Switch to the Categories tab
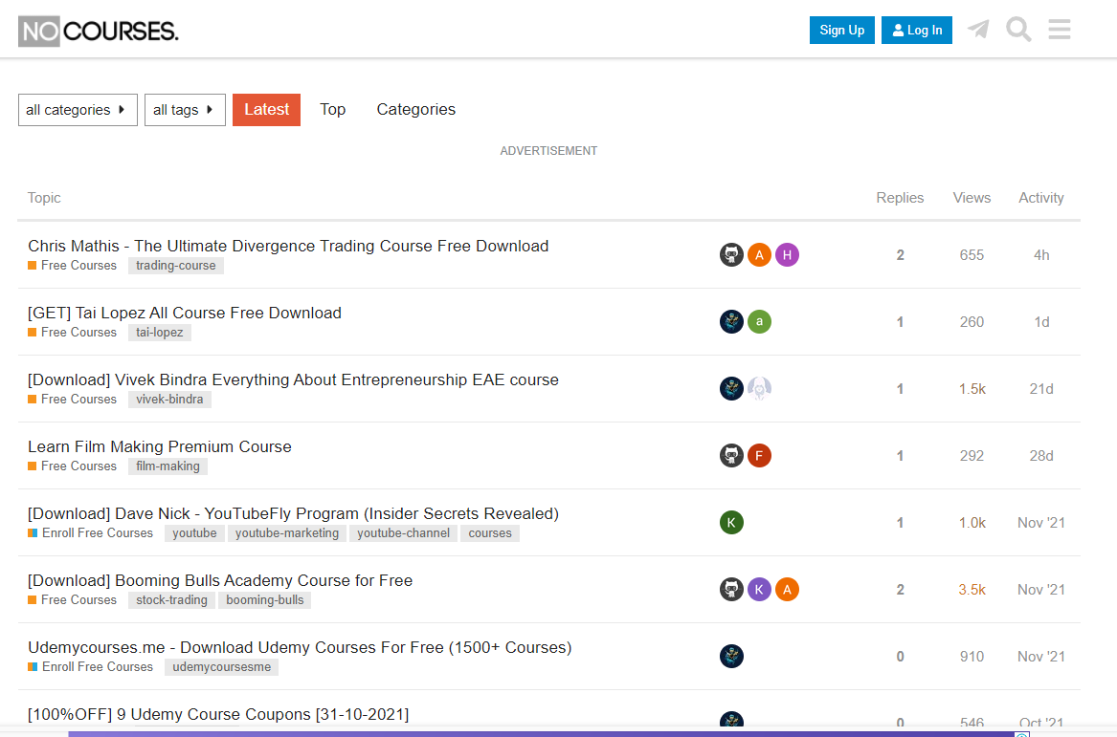This screenshot has width=1117, height=737. 416,110
